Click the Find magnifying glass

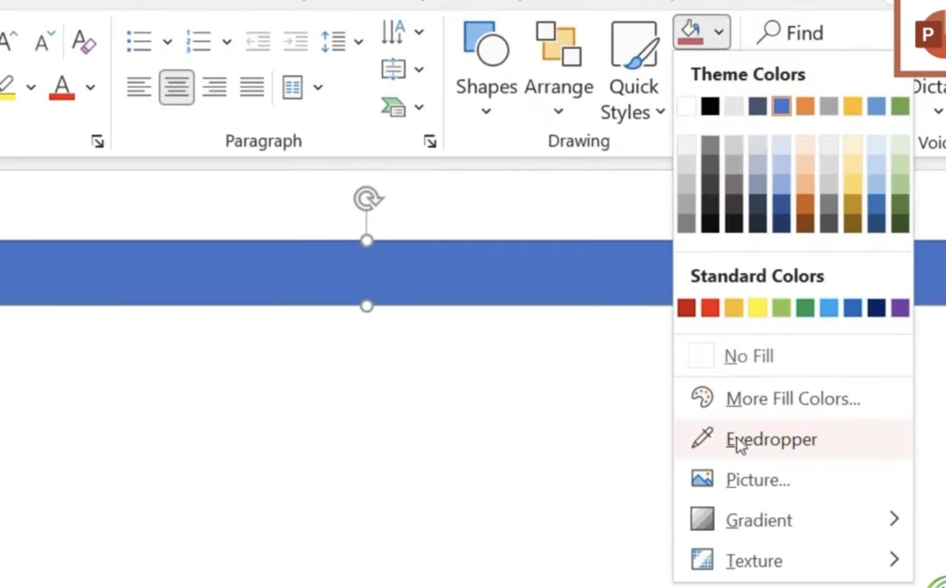pyautogui.click(x=769, y=32)
